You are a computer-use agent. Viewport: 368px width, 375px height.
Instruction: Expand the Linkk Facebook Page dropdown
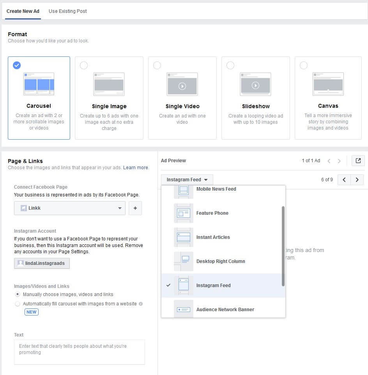70,208
